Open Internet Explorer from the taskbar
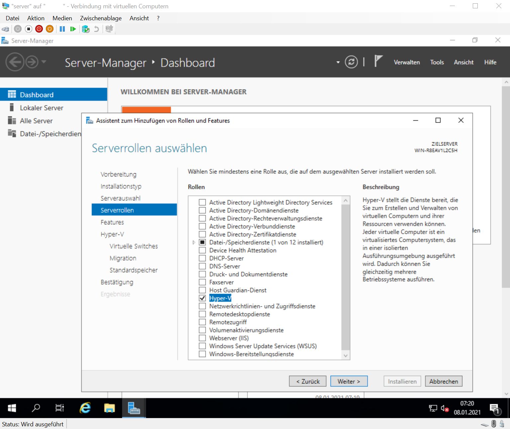 pyautogui.click(x=85, y=408)
